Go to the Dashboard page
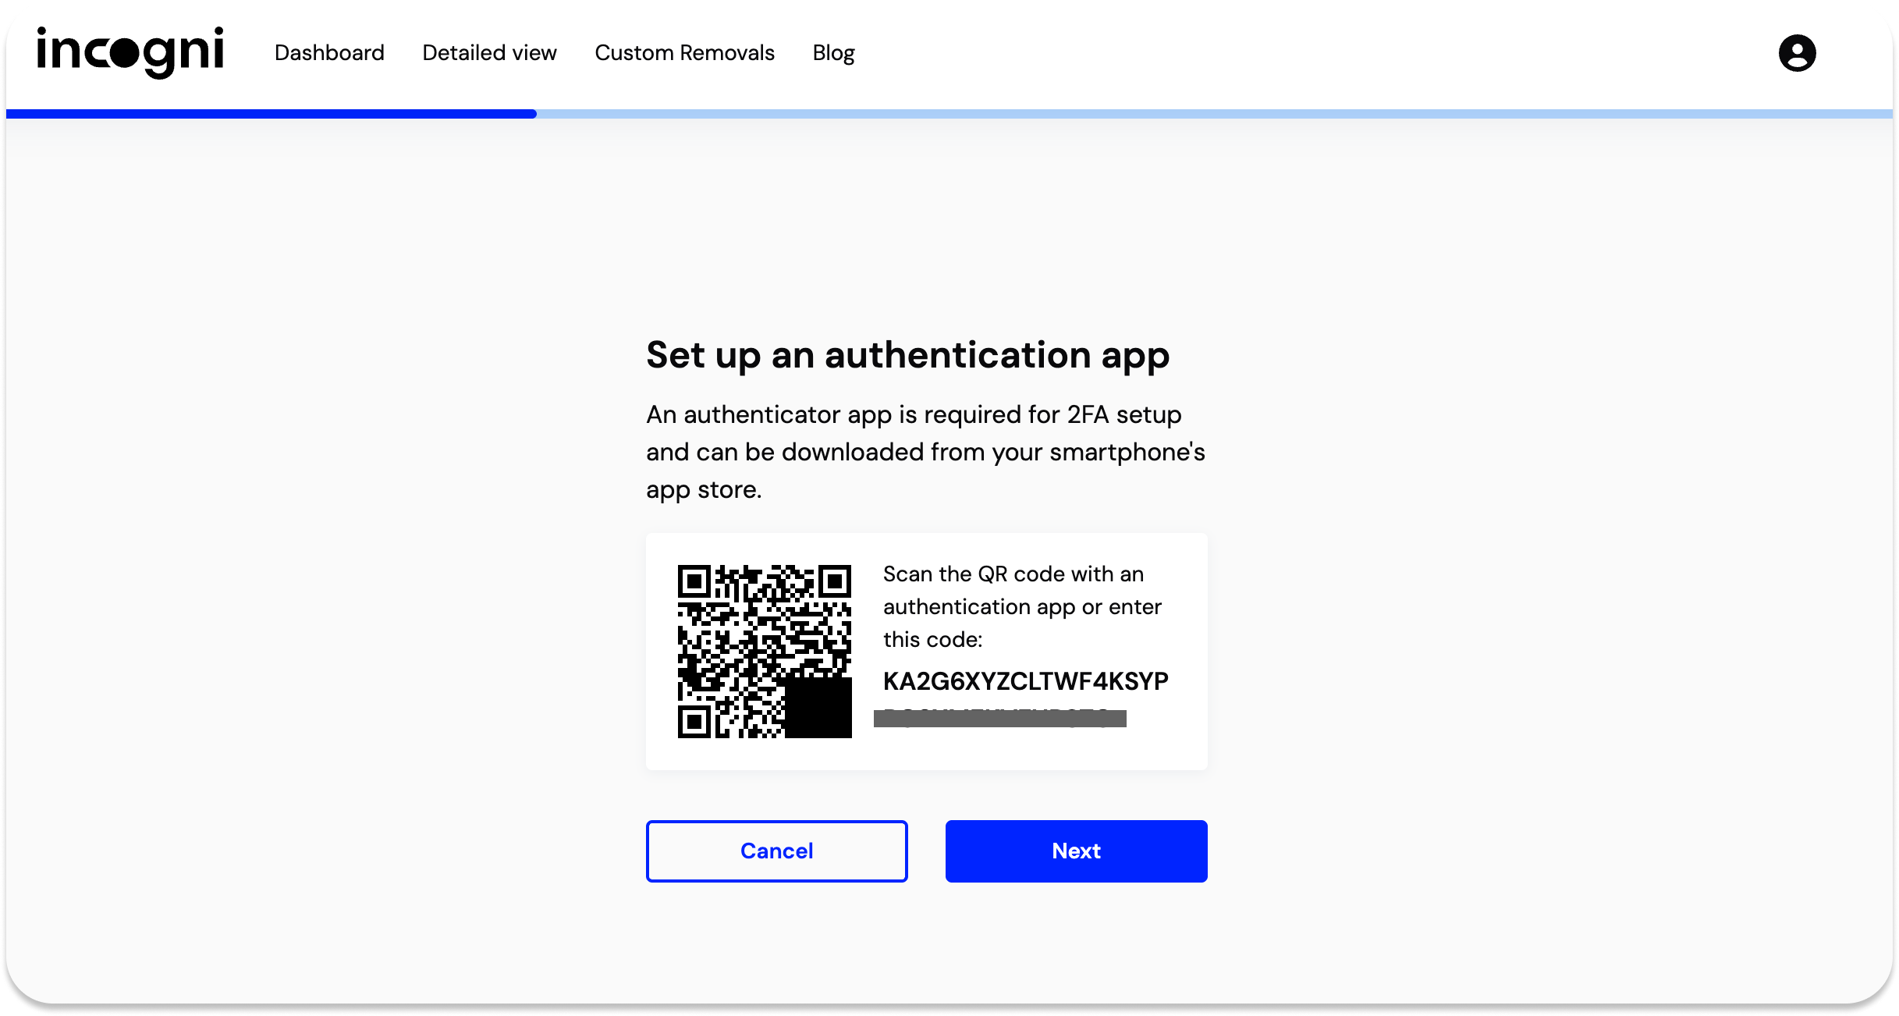Viewport: 1899px width, 1016px height. pyautogui.click(x=329, y=53)
